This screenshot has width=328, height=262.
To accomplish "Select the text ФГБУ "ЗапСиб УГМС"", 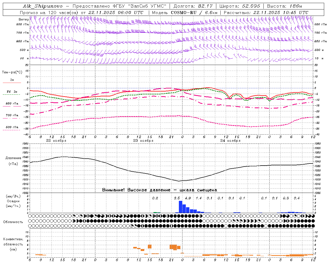I will (139, 6).
